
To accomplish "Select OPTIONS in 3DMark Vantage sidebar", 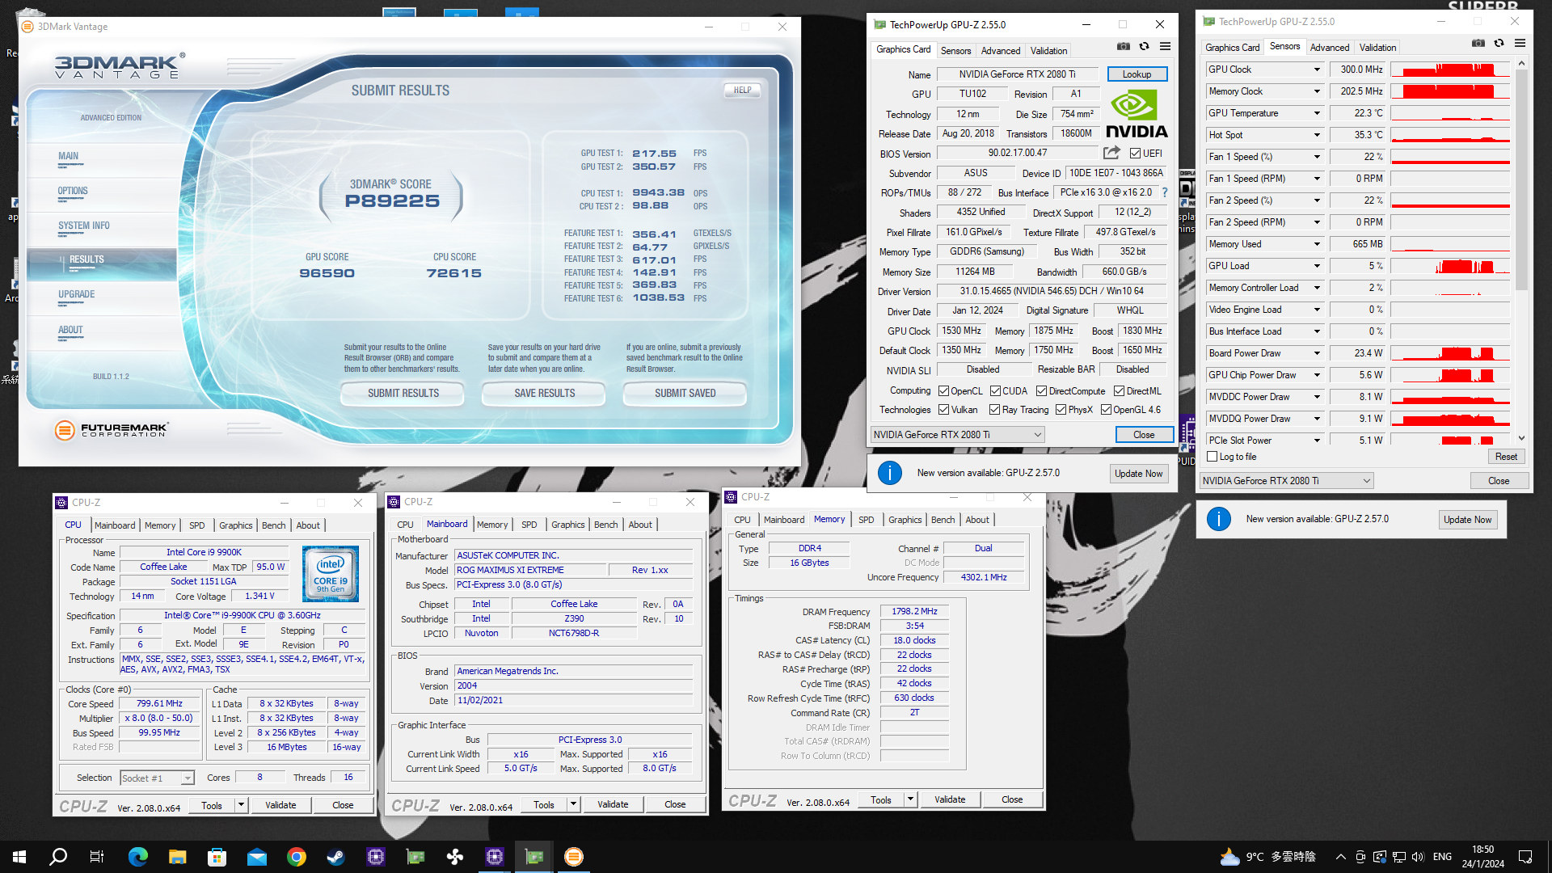I will pos(73,192).
